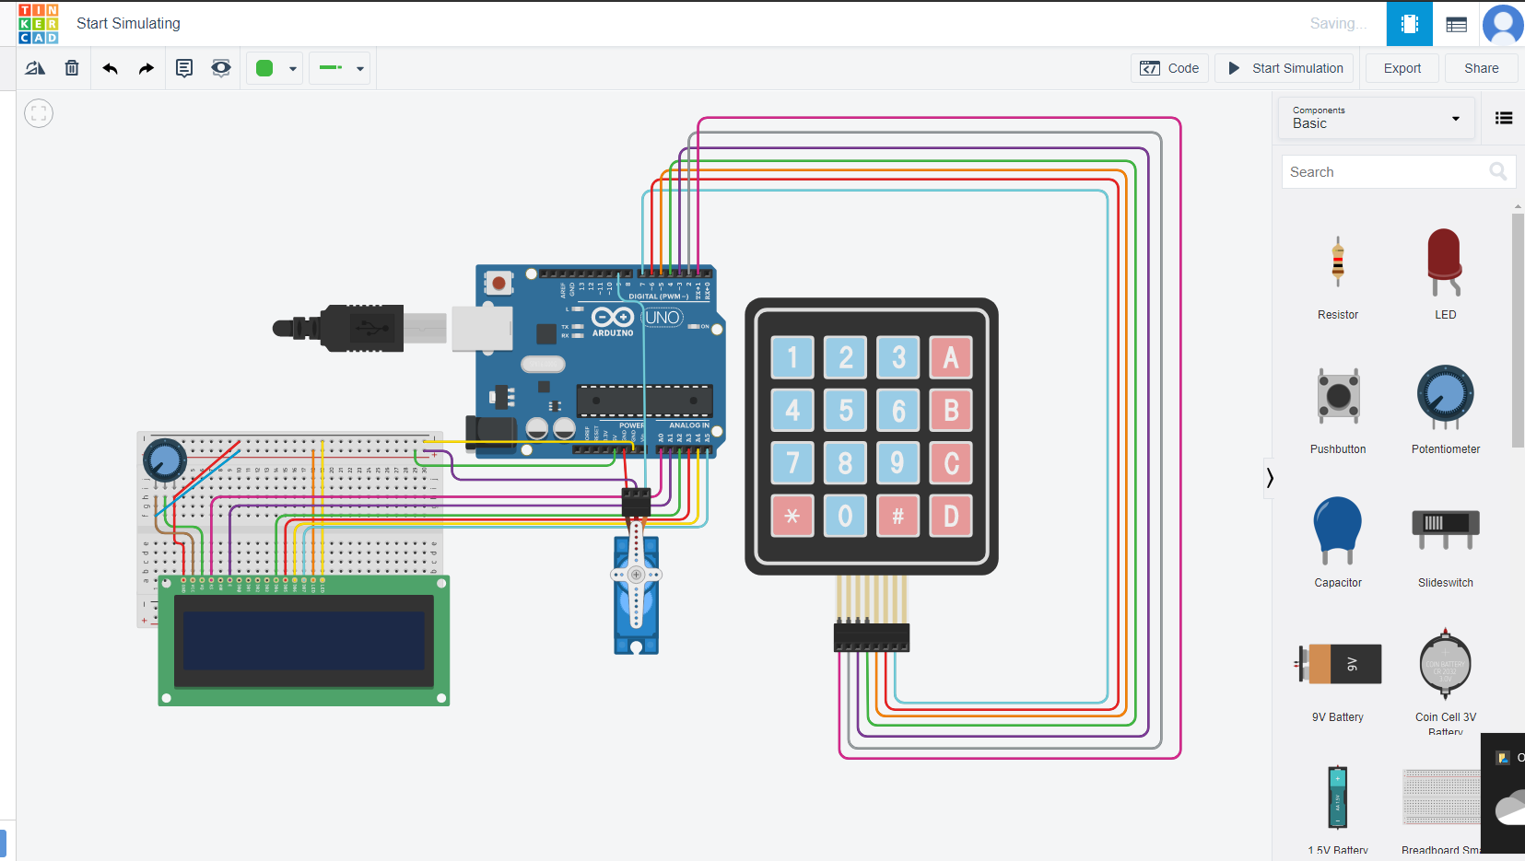This screenshot has height=861, width=1525.
Task: Select the Potentiometer component
Action: point(1445,409)
